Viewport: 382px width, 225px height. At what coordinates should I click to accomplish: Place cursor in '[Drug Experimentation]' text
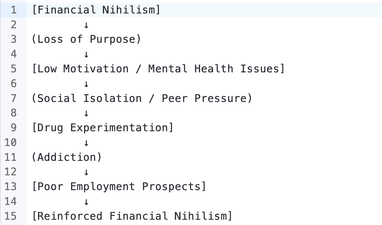[x=103, y=128]
